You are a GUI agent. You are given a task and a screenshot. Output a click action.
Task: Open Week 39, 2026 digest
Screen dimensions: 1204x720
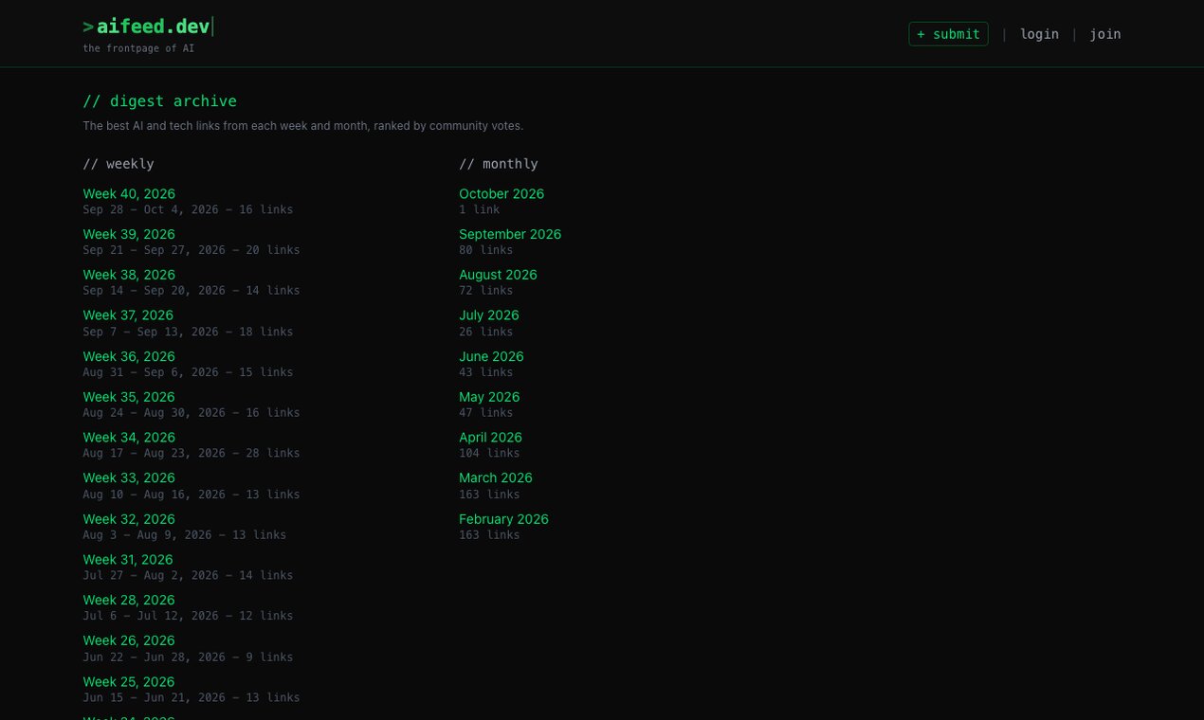(129, 234)
